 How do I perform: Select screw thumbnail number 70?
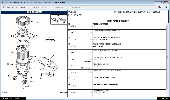(x=55, y=20)
